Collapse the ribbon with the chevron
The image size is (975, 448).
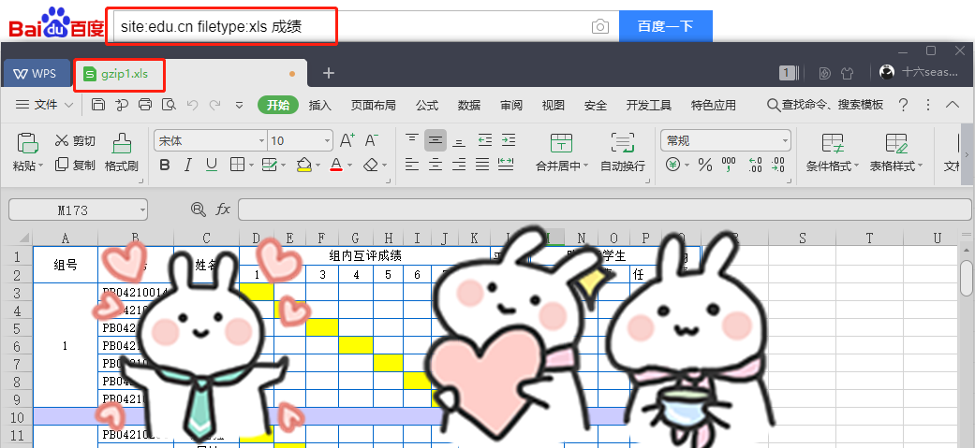pos(952,105)
